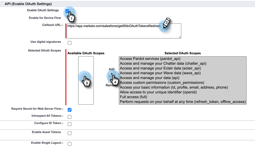Enable Introspect All Tokens checkbox
This screenshot has height=153, width=255.
coord(69,117)
